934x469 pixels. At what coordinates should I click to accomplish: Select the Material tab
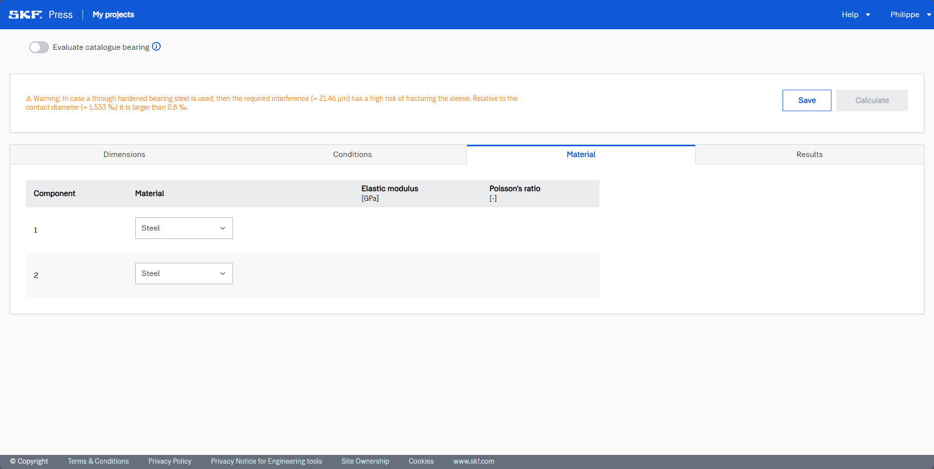coord(581,155)
